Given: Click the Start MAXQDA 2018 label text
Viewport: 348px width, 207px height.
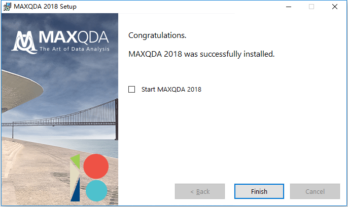Looking at the screenshot, I should [171, 89].
